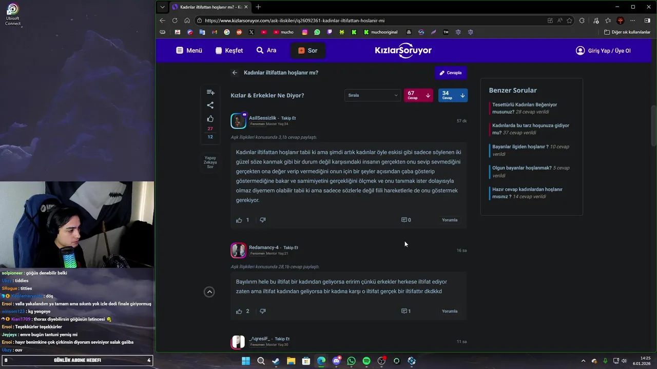
Task: Open 'Bayanlar ilgiden hoşlanır ?' question
Action: tap(531, 150)
